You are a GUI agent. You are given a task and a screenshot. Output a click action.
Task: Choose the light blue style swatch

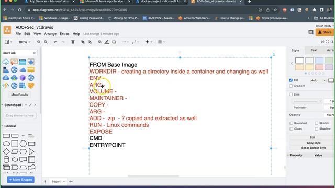[319, 61]
